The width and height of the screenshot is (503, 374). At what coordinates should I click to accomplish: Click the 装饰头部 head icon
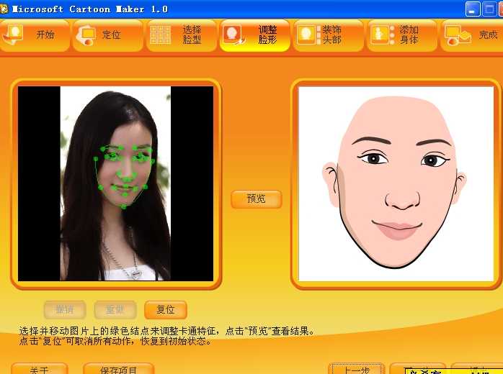tap(306, 35)
